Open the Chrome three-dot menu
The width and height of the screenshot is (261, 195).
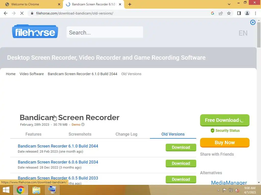pos(255,13)
